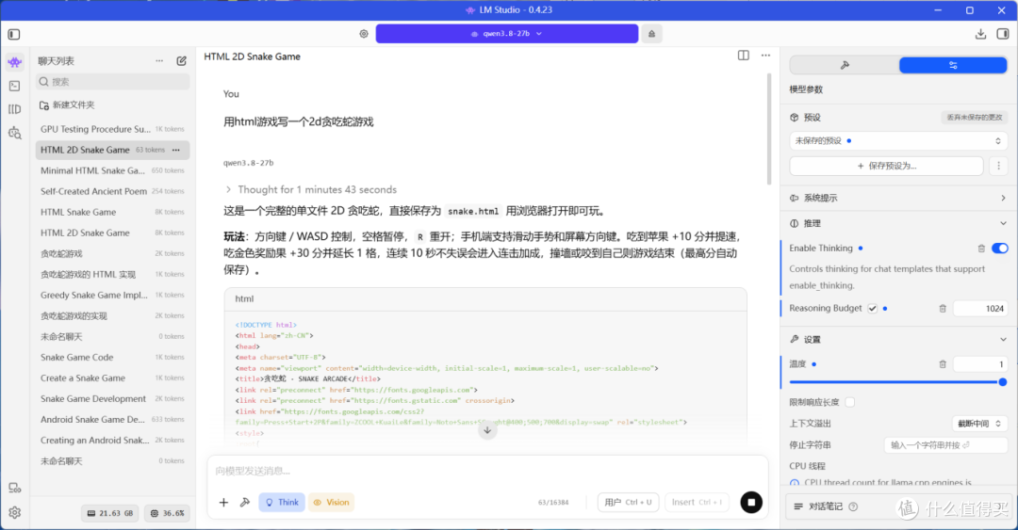Screen dimensions: 1018x530
Task: Check the 限制响应长度 checkbox
Action: point(850,402)
